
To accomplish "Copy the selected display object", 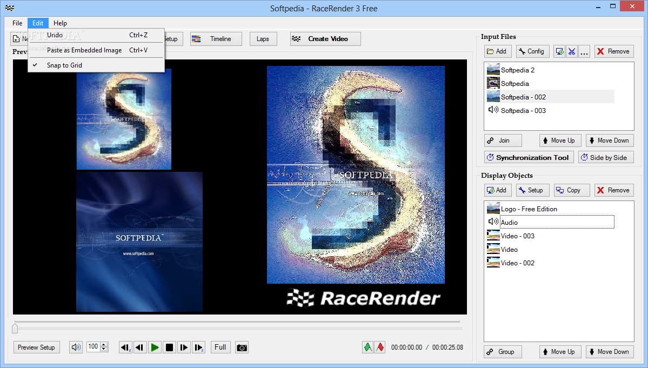I will tap(572, 190).
